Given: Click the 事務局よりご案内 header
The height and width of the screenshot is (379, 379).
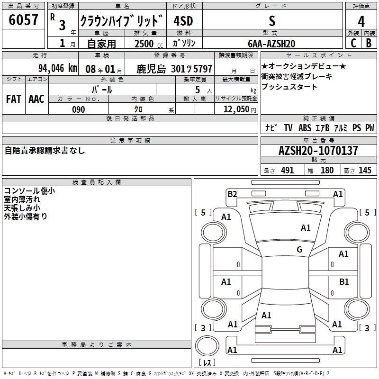Looking at the screenshot, I should click(x=97, y=345).
